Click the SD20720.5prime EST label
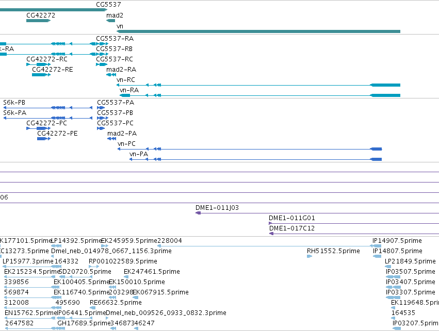 click(86, 272)
